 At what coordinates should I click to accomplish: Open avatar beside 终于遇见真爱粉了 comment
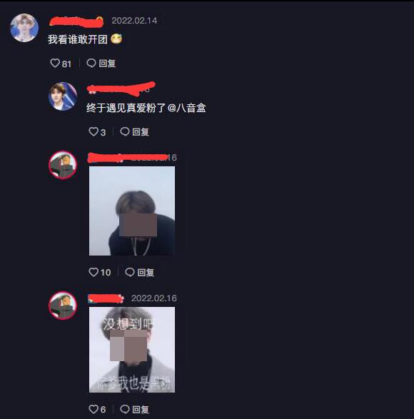tap(63, 96)
